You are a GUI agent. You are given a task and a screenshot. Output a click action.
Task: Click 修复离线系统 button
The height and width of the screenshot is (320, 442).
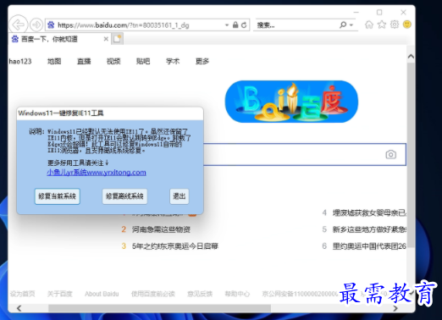(x=124, y=196)
